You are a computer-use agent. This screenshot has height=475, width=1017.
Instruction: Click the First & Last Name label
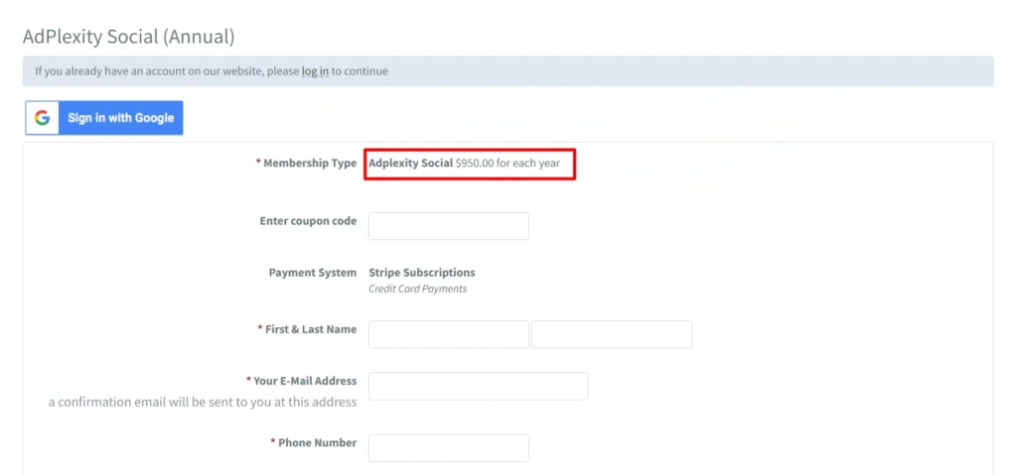pyautogui.click(x=310, y=329)
